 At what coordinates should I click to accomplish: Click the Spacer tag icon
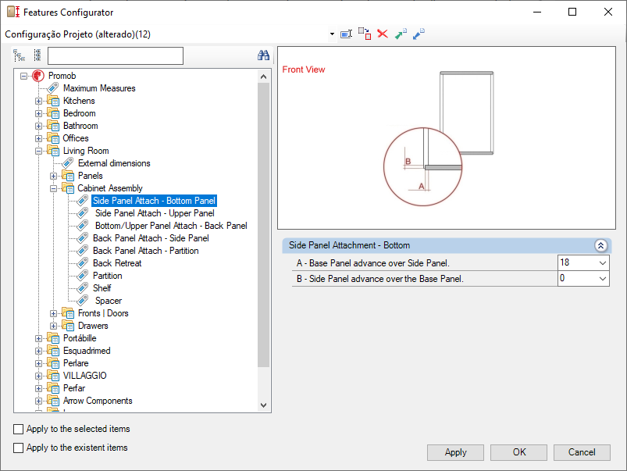[82, 300]
